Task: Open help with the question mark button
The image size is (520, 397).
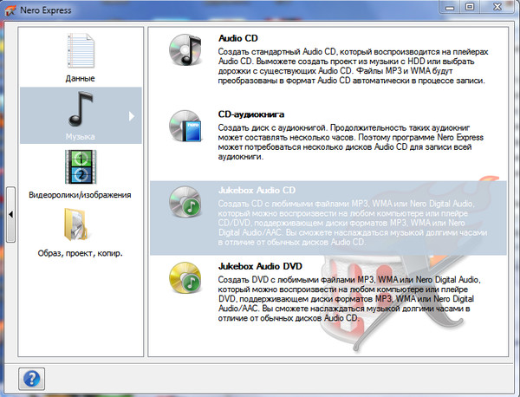Action: [31, 379]
